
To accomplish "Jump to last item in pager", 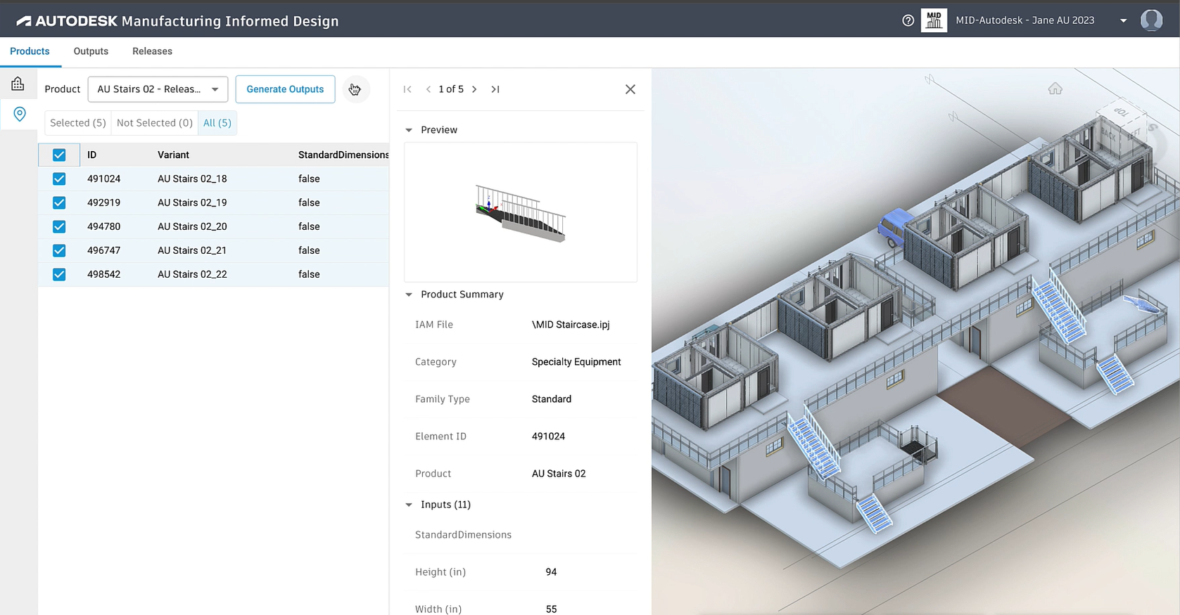I will (495, 89).
